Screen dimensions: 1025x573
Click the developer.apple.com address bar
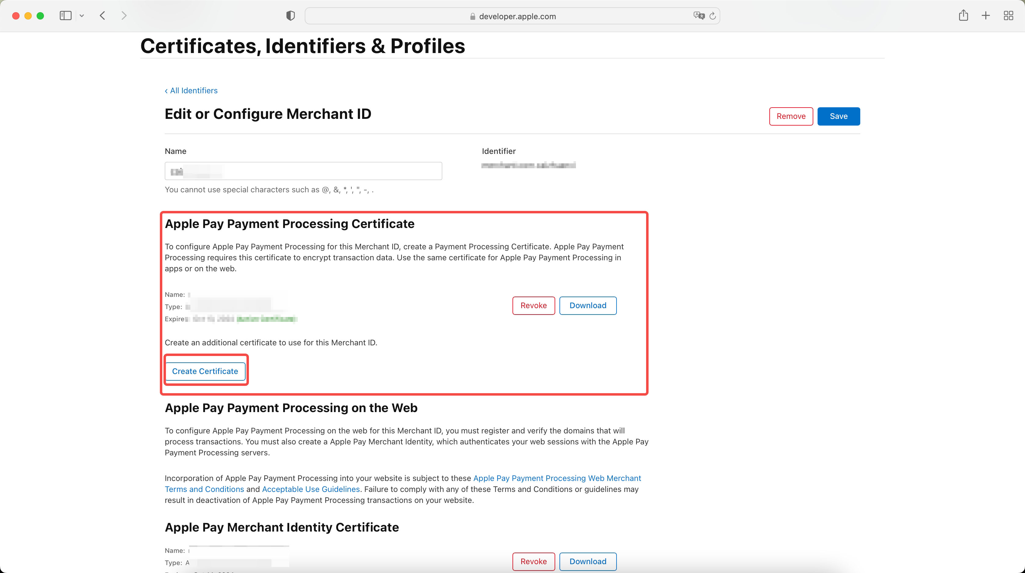point(512,16)
